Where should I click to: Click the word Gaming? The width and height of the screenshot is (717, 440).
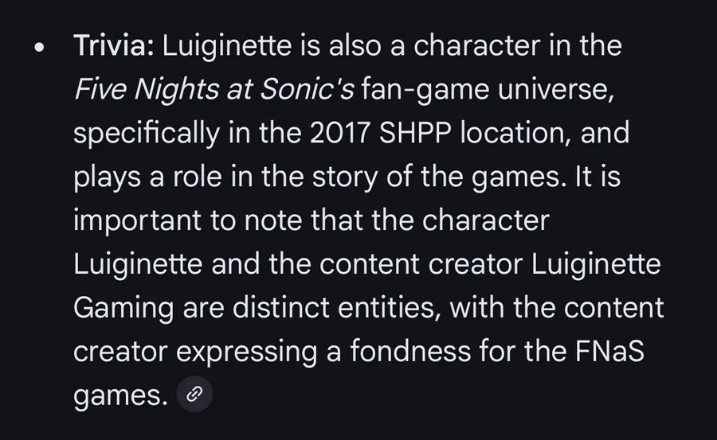(x=123, y=309)
